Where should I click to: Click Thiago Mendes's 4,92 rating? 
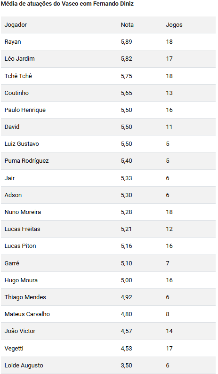pos(126,297)
